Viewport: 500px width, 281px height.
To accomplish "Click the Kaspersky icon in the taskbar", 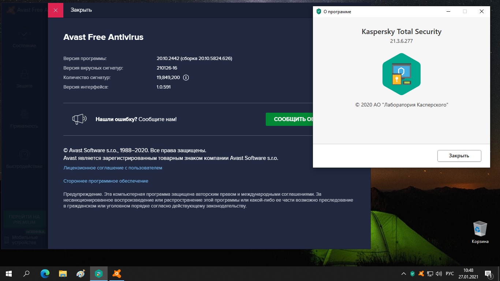I will click(99, 273).
